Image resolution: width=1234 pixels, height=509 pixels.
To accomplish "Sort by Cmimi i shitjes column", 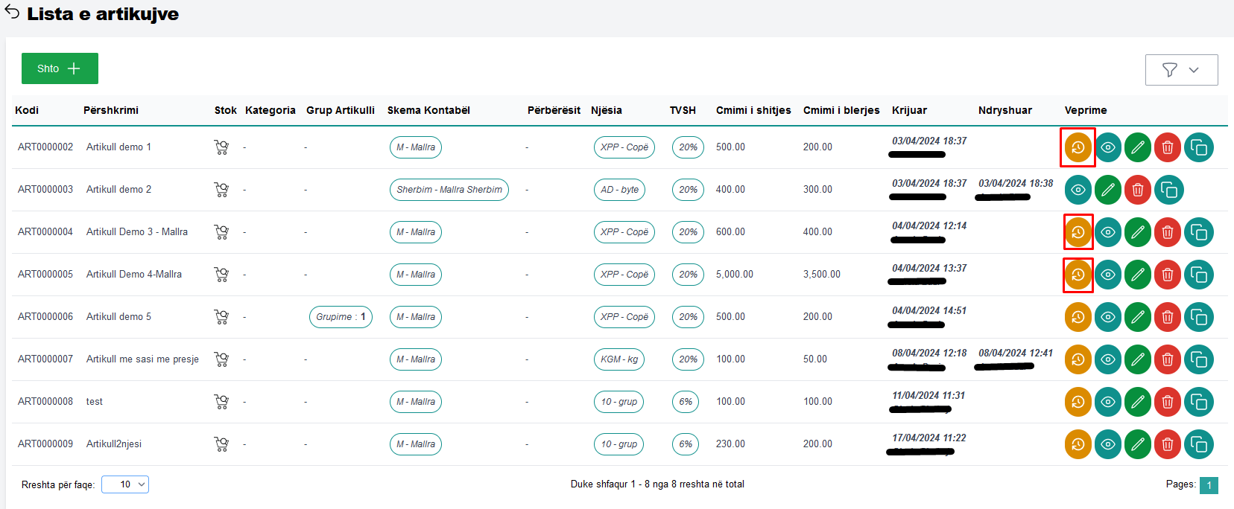I will 753,110.
